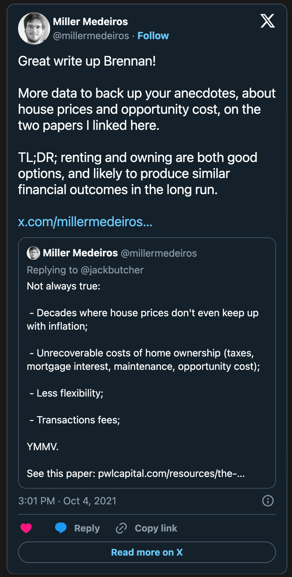Click the 'Reply' text label
This screenshot has width=292, height=577.
click(x=87, y=528)
